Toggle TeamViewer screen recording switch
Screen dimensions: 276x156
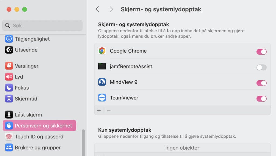[x=261, y=99]
